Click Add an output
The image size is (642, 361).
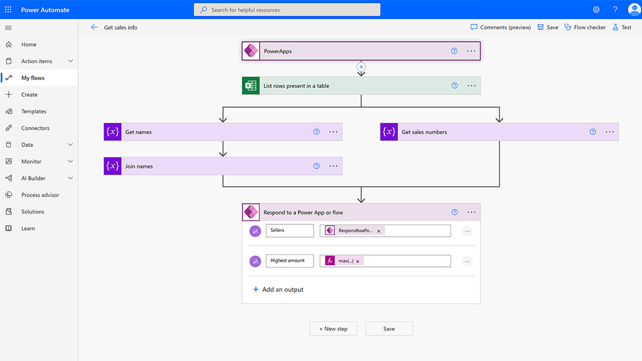point(278,290)
